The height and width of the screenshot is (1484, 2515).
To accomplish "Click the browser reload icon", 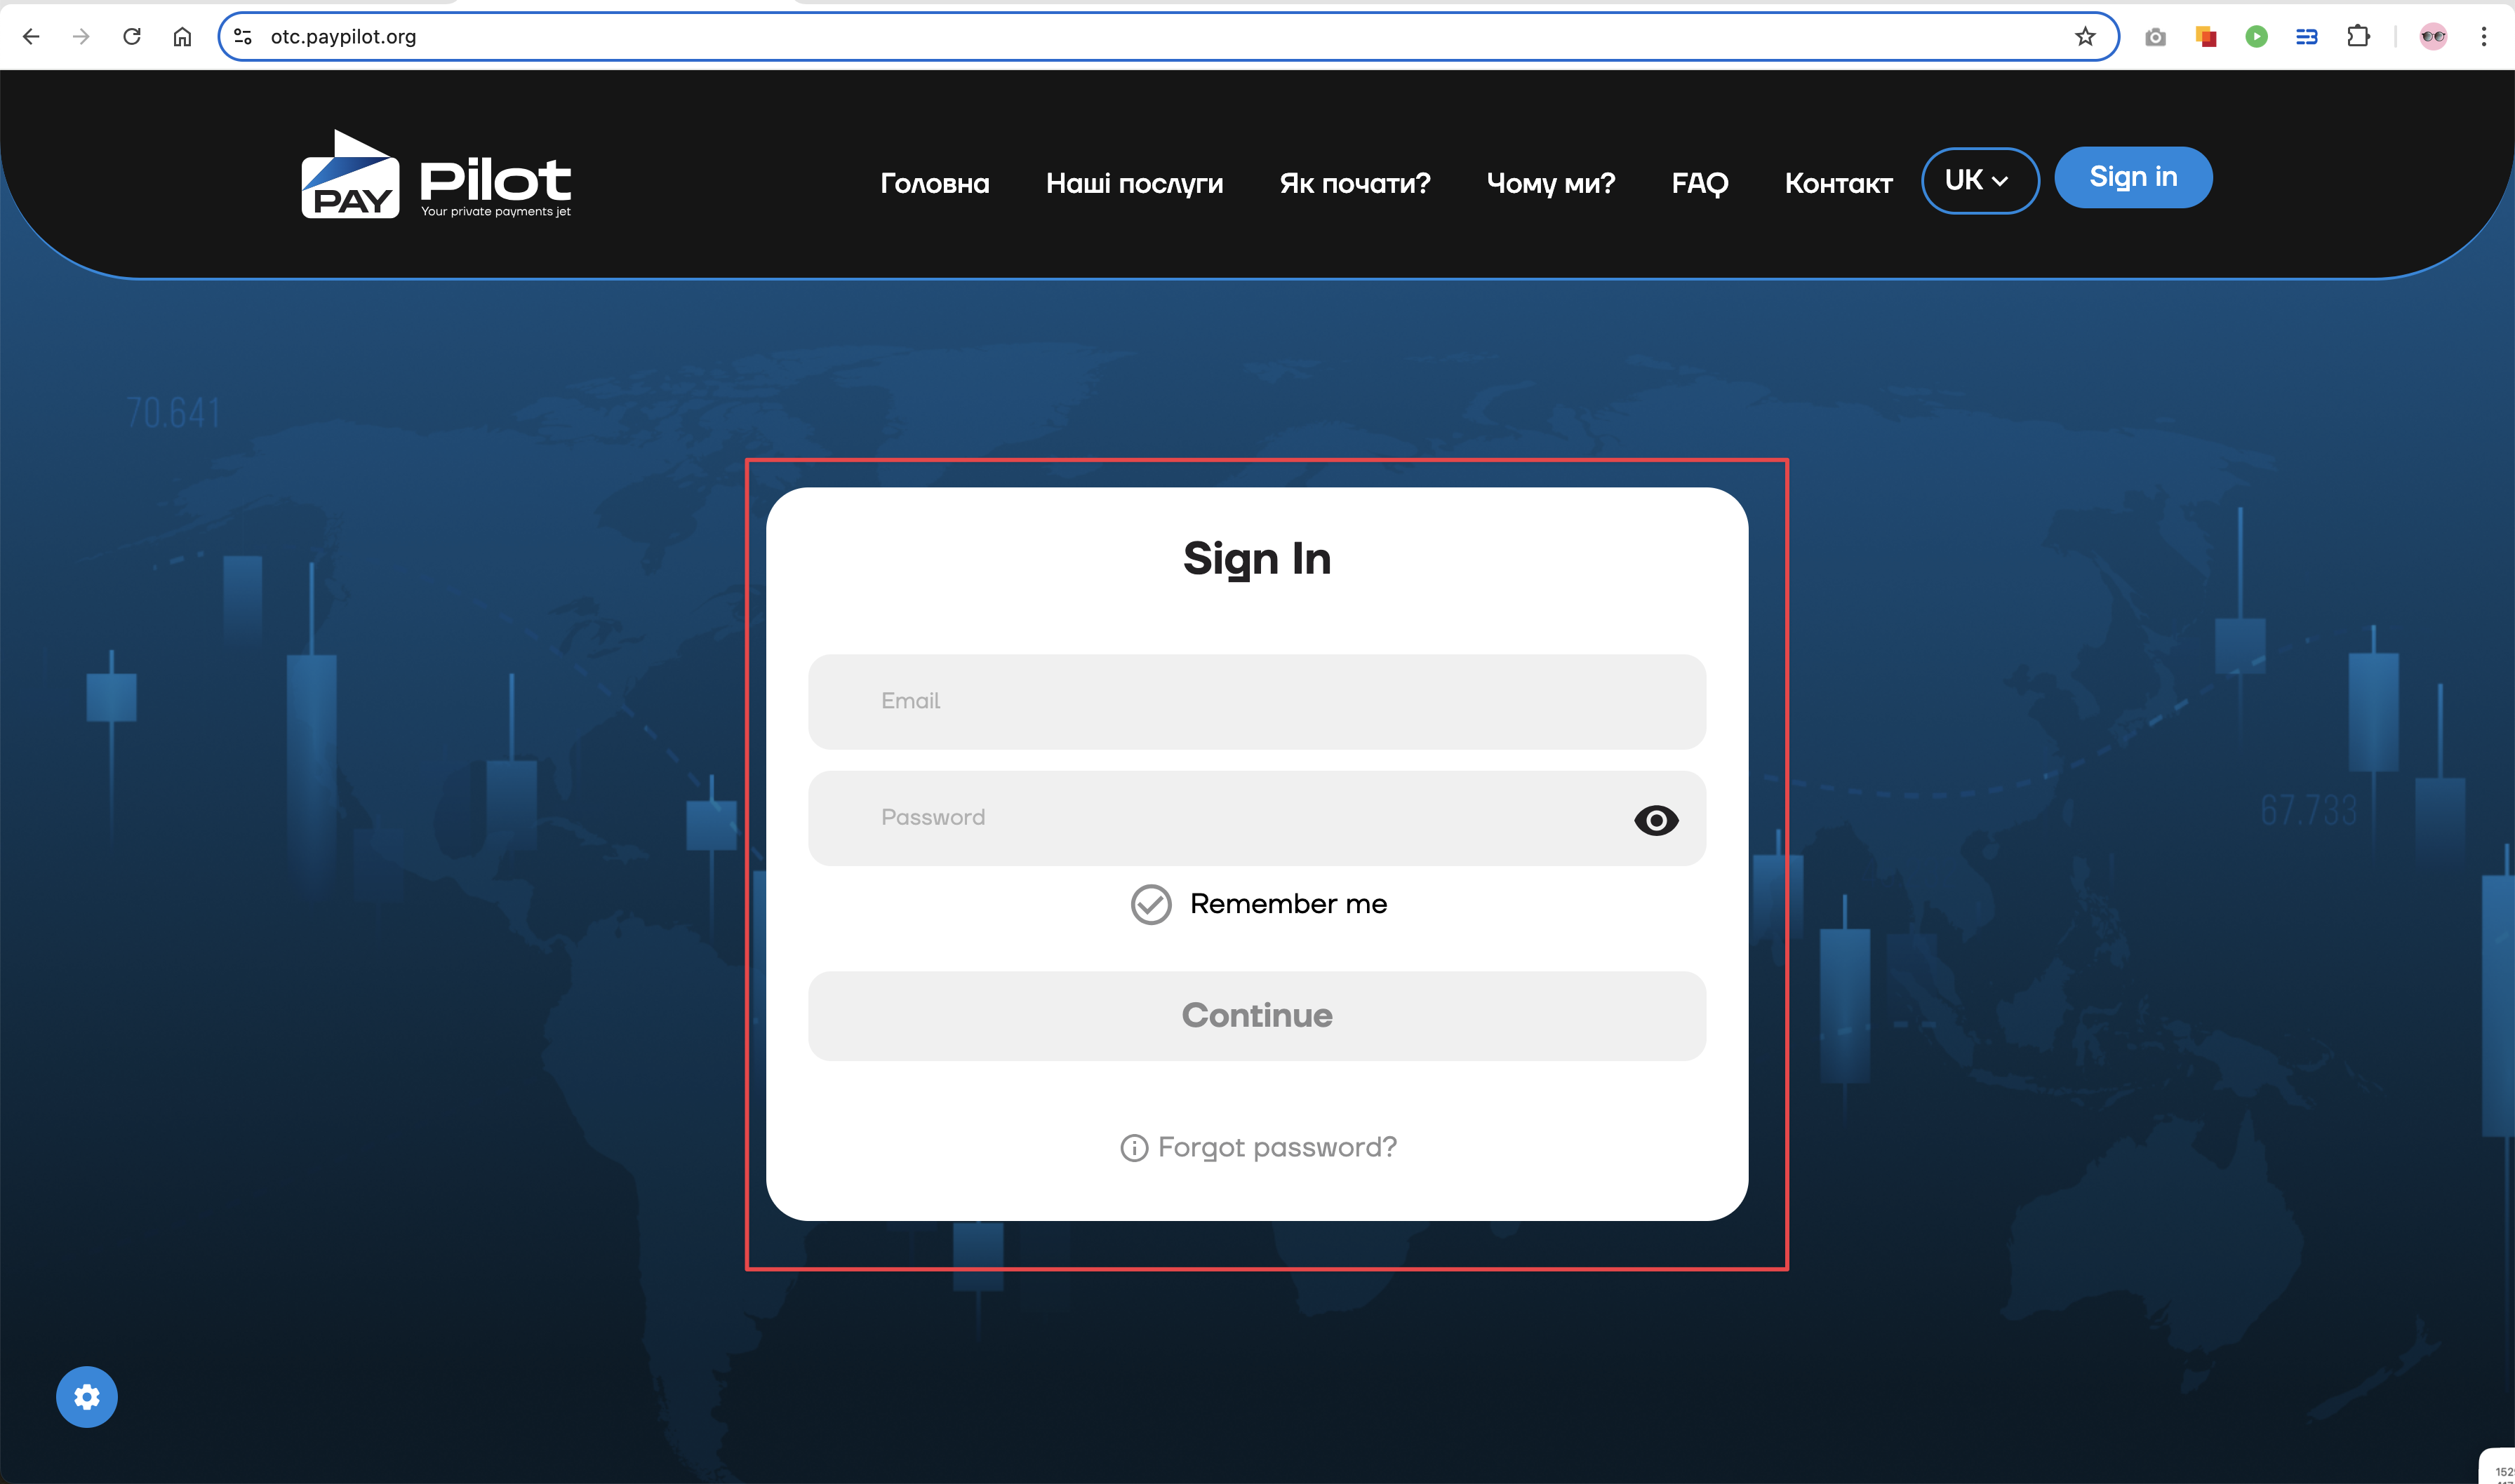I will [132, 37].
